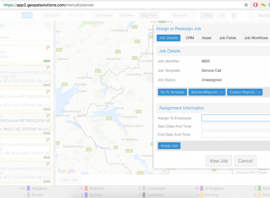
Task: Click the Rejected red status swatch
Action: click(x=86, y=188)
